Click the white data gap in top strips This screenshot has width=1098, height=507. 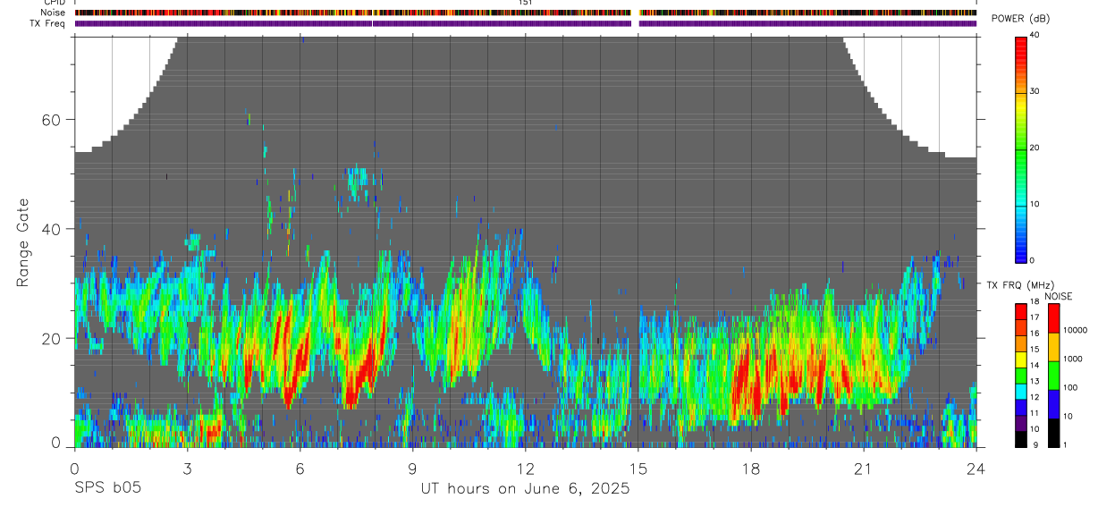pos(636,18)
